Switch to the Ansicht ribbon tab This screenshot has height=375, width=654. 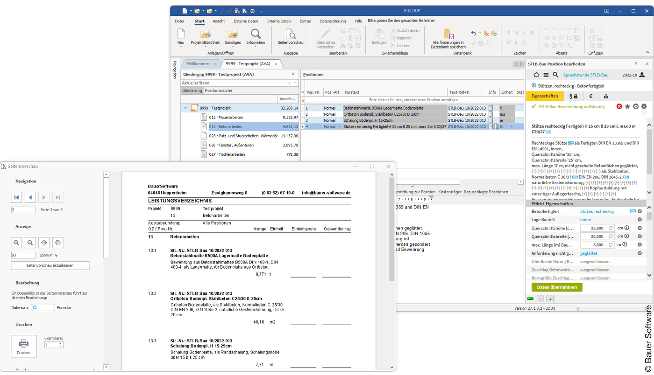(219, 21)
